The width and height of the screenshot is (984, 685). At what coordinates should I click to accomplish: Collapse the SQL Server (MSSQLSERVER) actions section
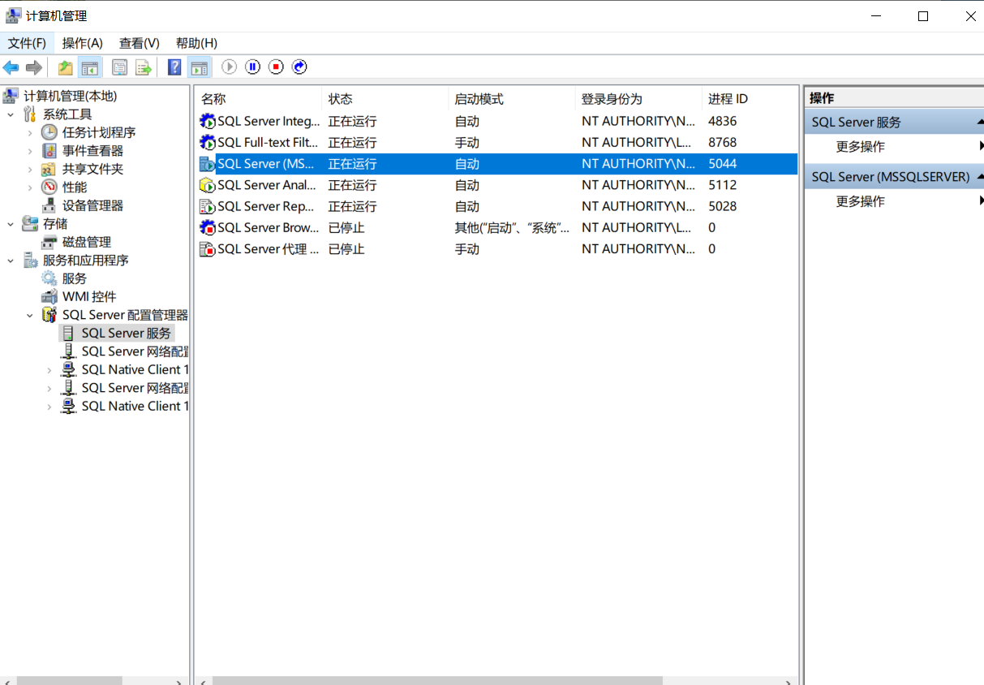(x=979, y=176)
